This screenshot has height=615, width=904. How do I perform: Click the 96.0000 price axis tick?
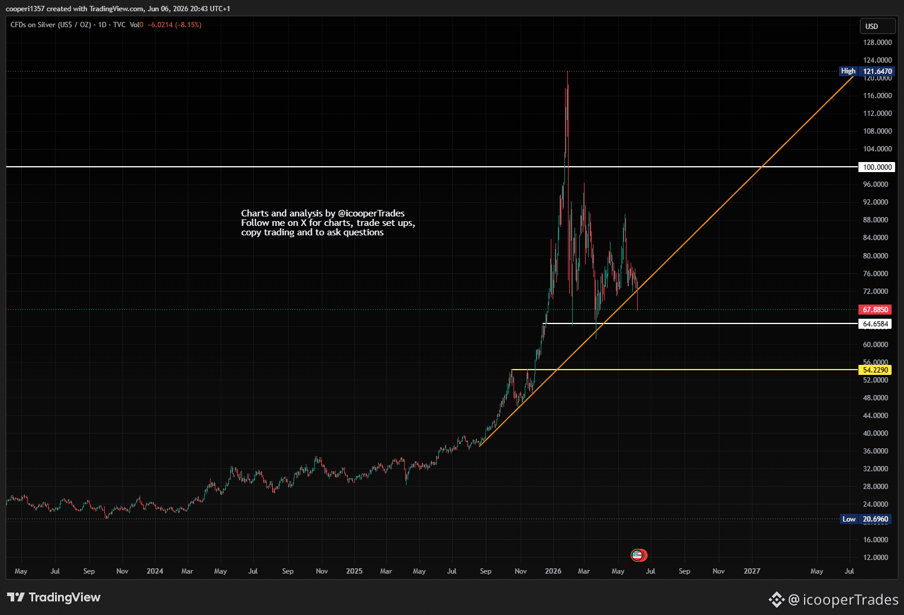click(876, 184)
